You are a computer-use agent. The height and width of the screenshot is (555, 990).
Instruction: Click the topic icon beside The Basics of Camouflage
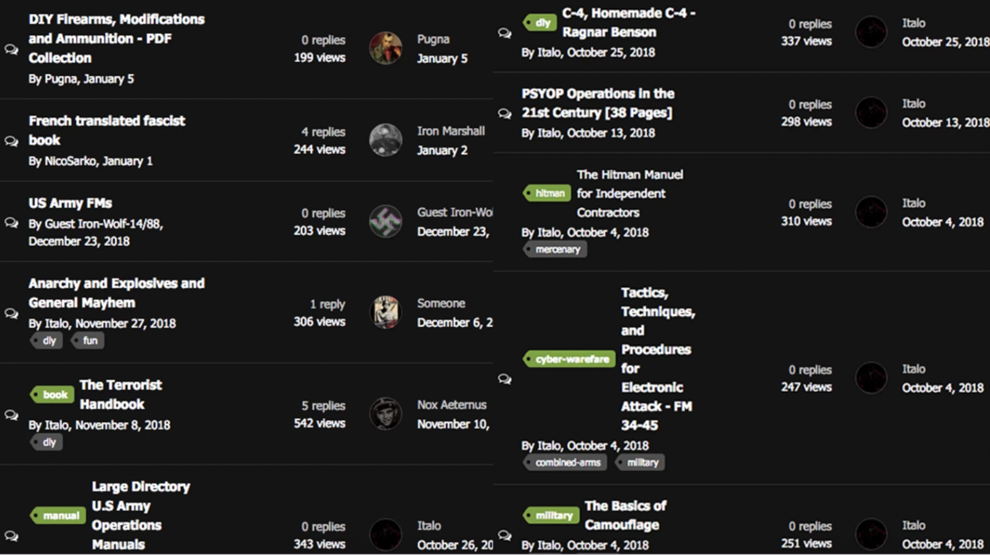click(505, 535)
